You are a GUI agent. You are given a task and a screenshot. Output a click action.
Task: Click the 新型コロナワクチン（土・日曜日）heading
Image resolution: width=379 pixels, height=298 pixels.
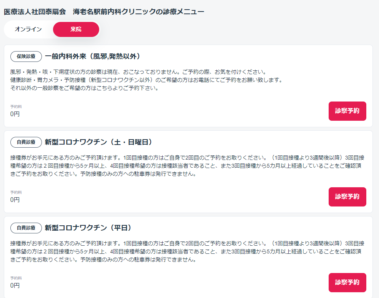click(98, 142)
